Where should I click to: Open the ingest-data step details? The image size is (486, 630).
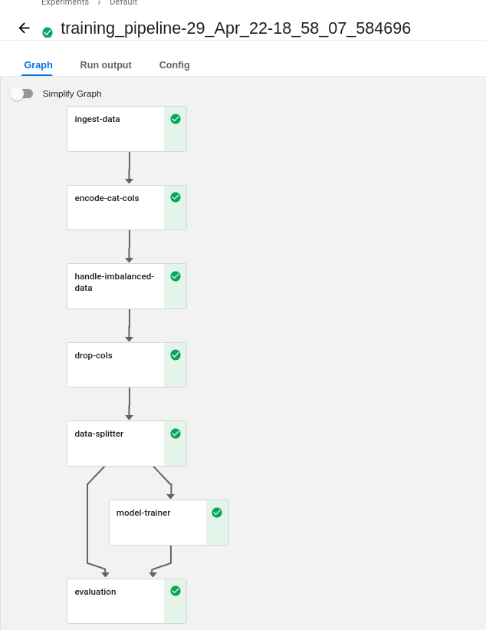(x=115, y=128)
